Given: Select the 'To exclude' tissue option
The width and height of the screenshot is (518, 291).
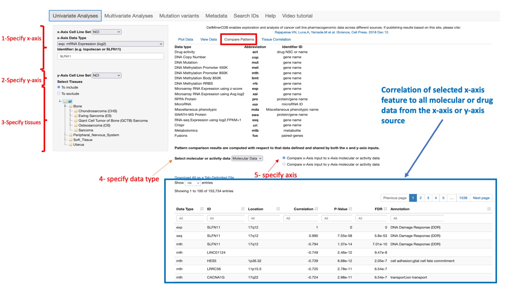Looking at the screenshot, I should coord(59,93).
